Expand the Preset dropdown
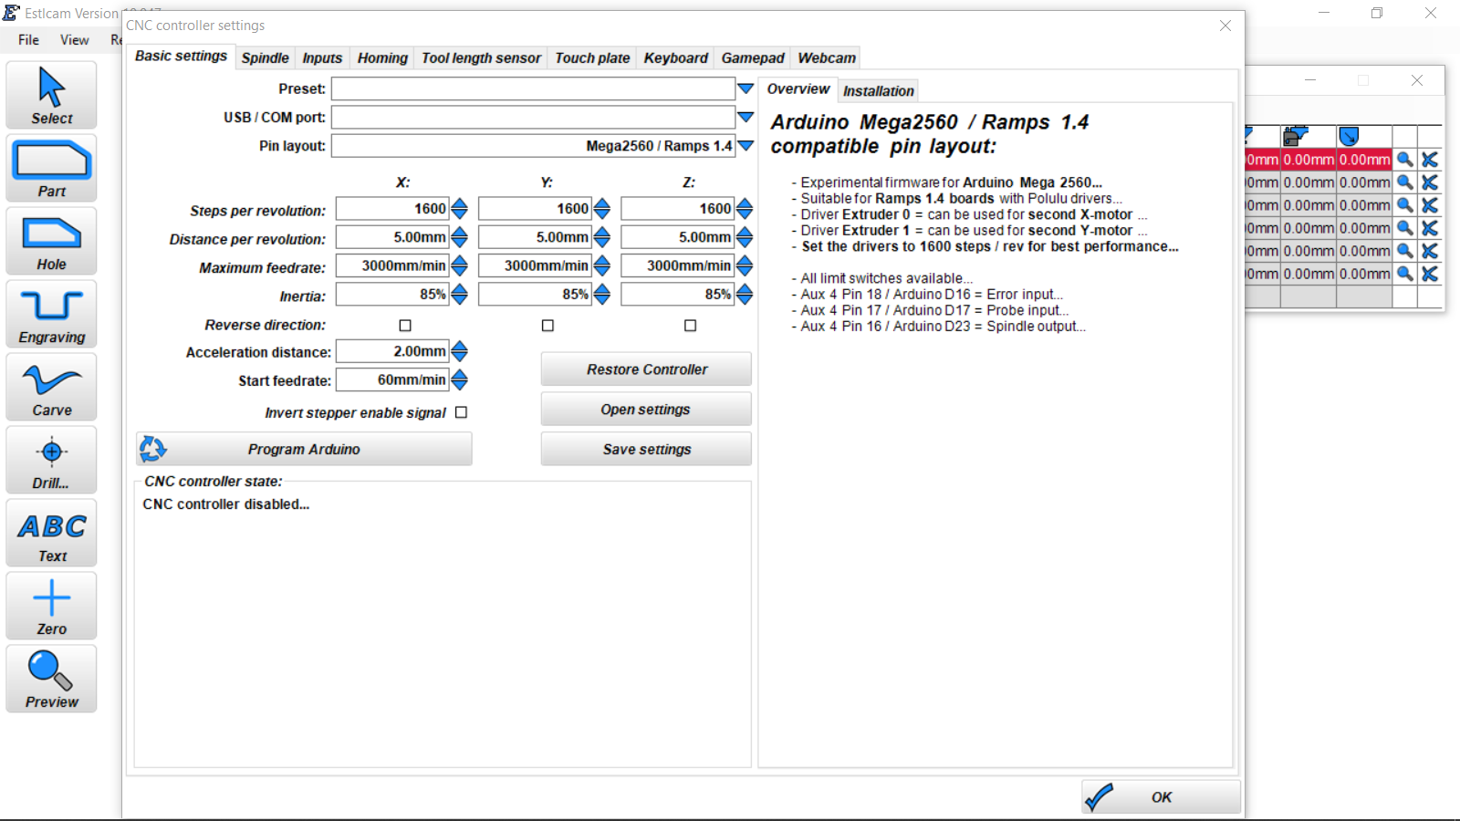The width and height of the screenshot is (1460, 821). (x=746, y=88)
